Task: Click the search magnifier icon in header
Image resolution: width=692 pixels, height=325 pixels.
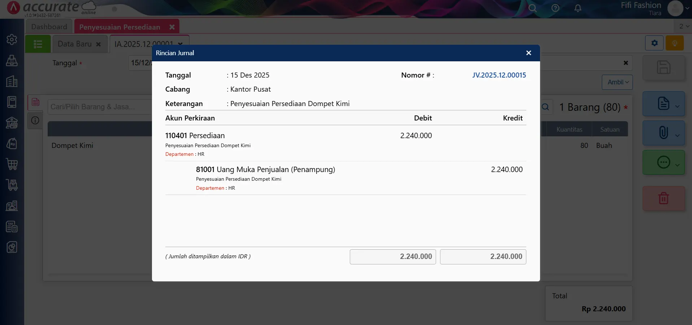Action: coord(532,8)
